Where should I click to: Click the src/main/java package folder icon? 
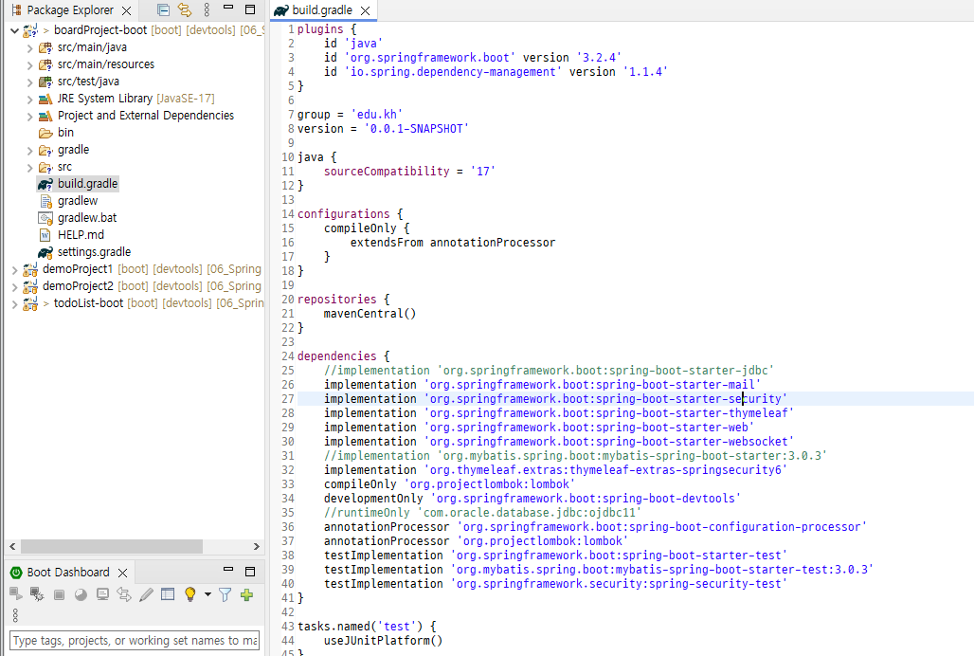pos(45,47)
